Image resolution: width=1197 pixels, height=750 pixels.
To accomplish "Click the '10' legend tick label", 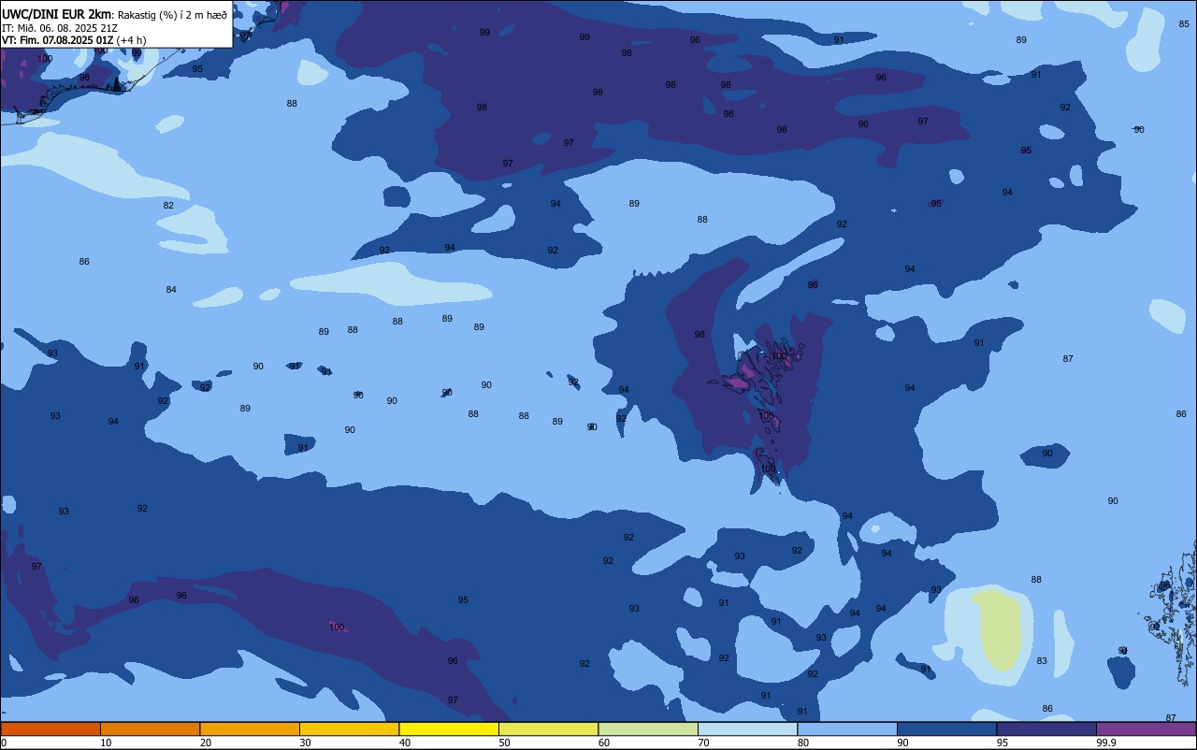I will pos(106,743).
